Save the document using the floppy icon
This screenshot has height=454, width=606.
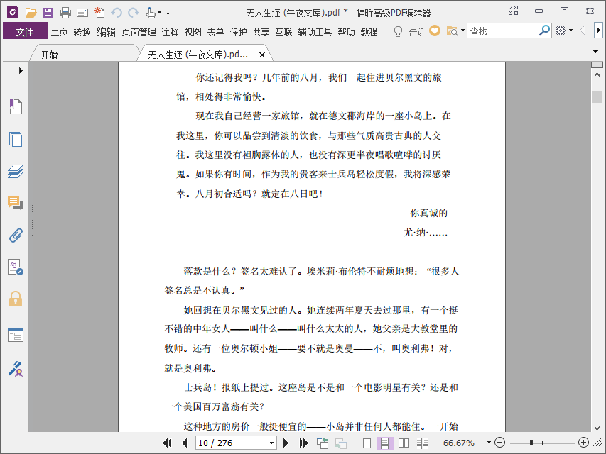coord(48,13)
